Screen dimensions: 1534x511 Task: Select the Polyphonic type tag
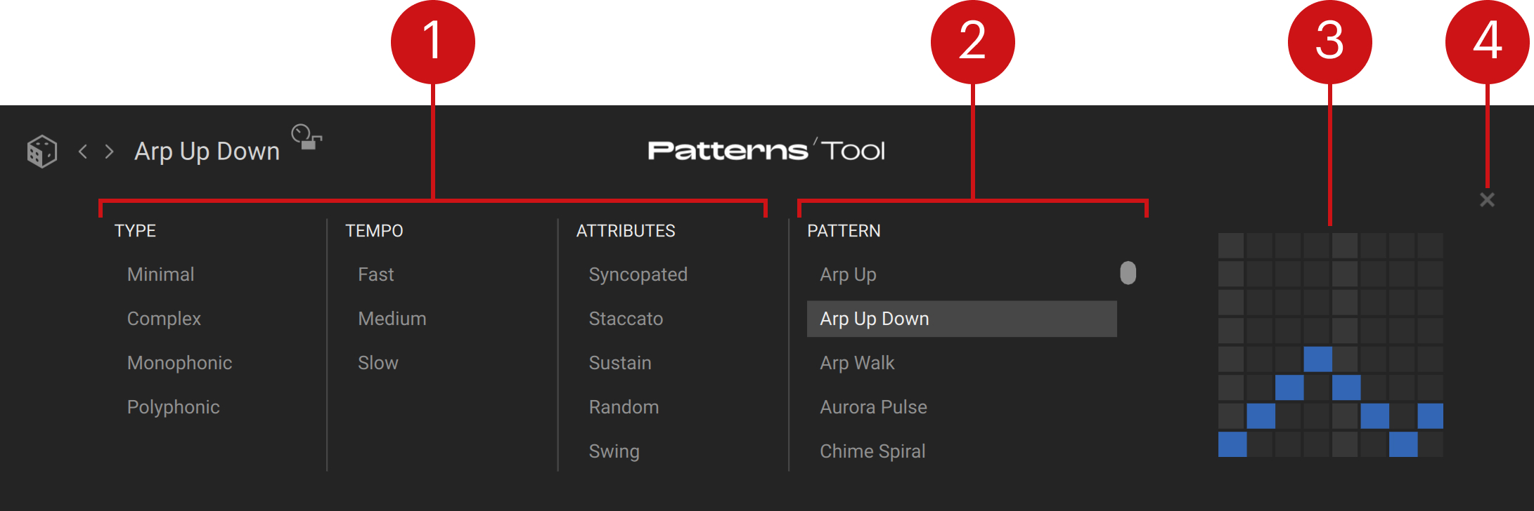173,407
